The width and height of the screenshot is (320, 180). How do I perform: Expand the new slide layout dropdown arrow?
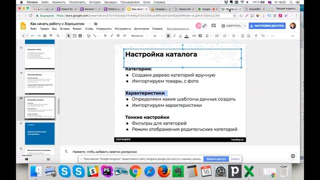point(27,36)
